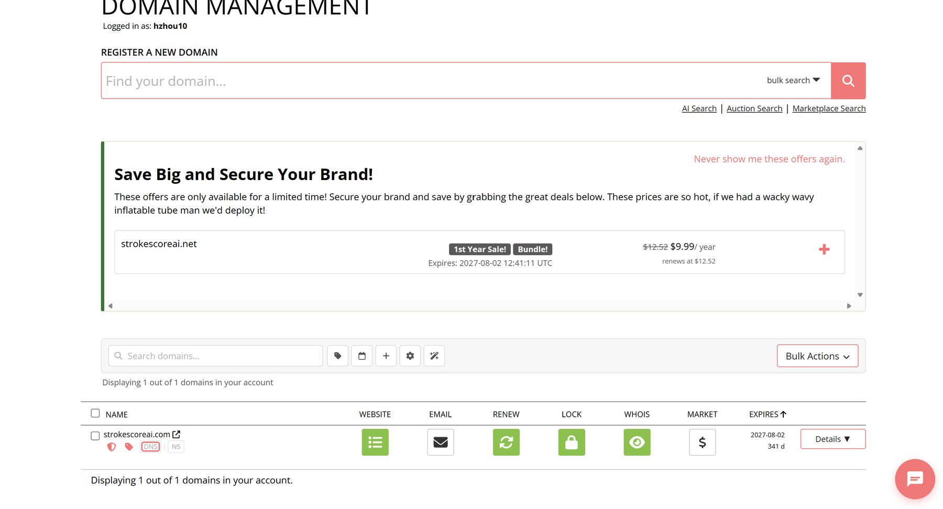Open the live chat bubble icon

915,479
